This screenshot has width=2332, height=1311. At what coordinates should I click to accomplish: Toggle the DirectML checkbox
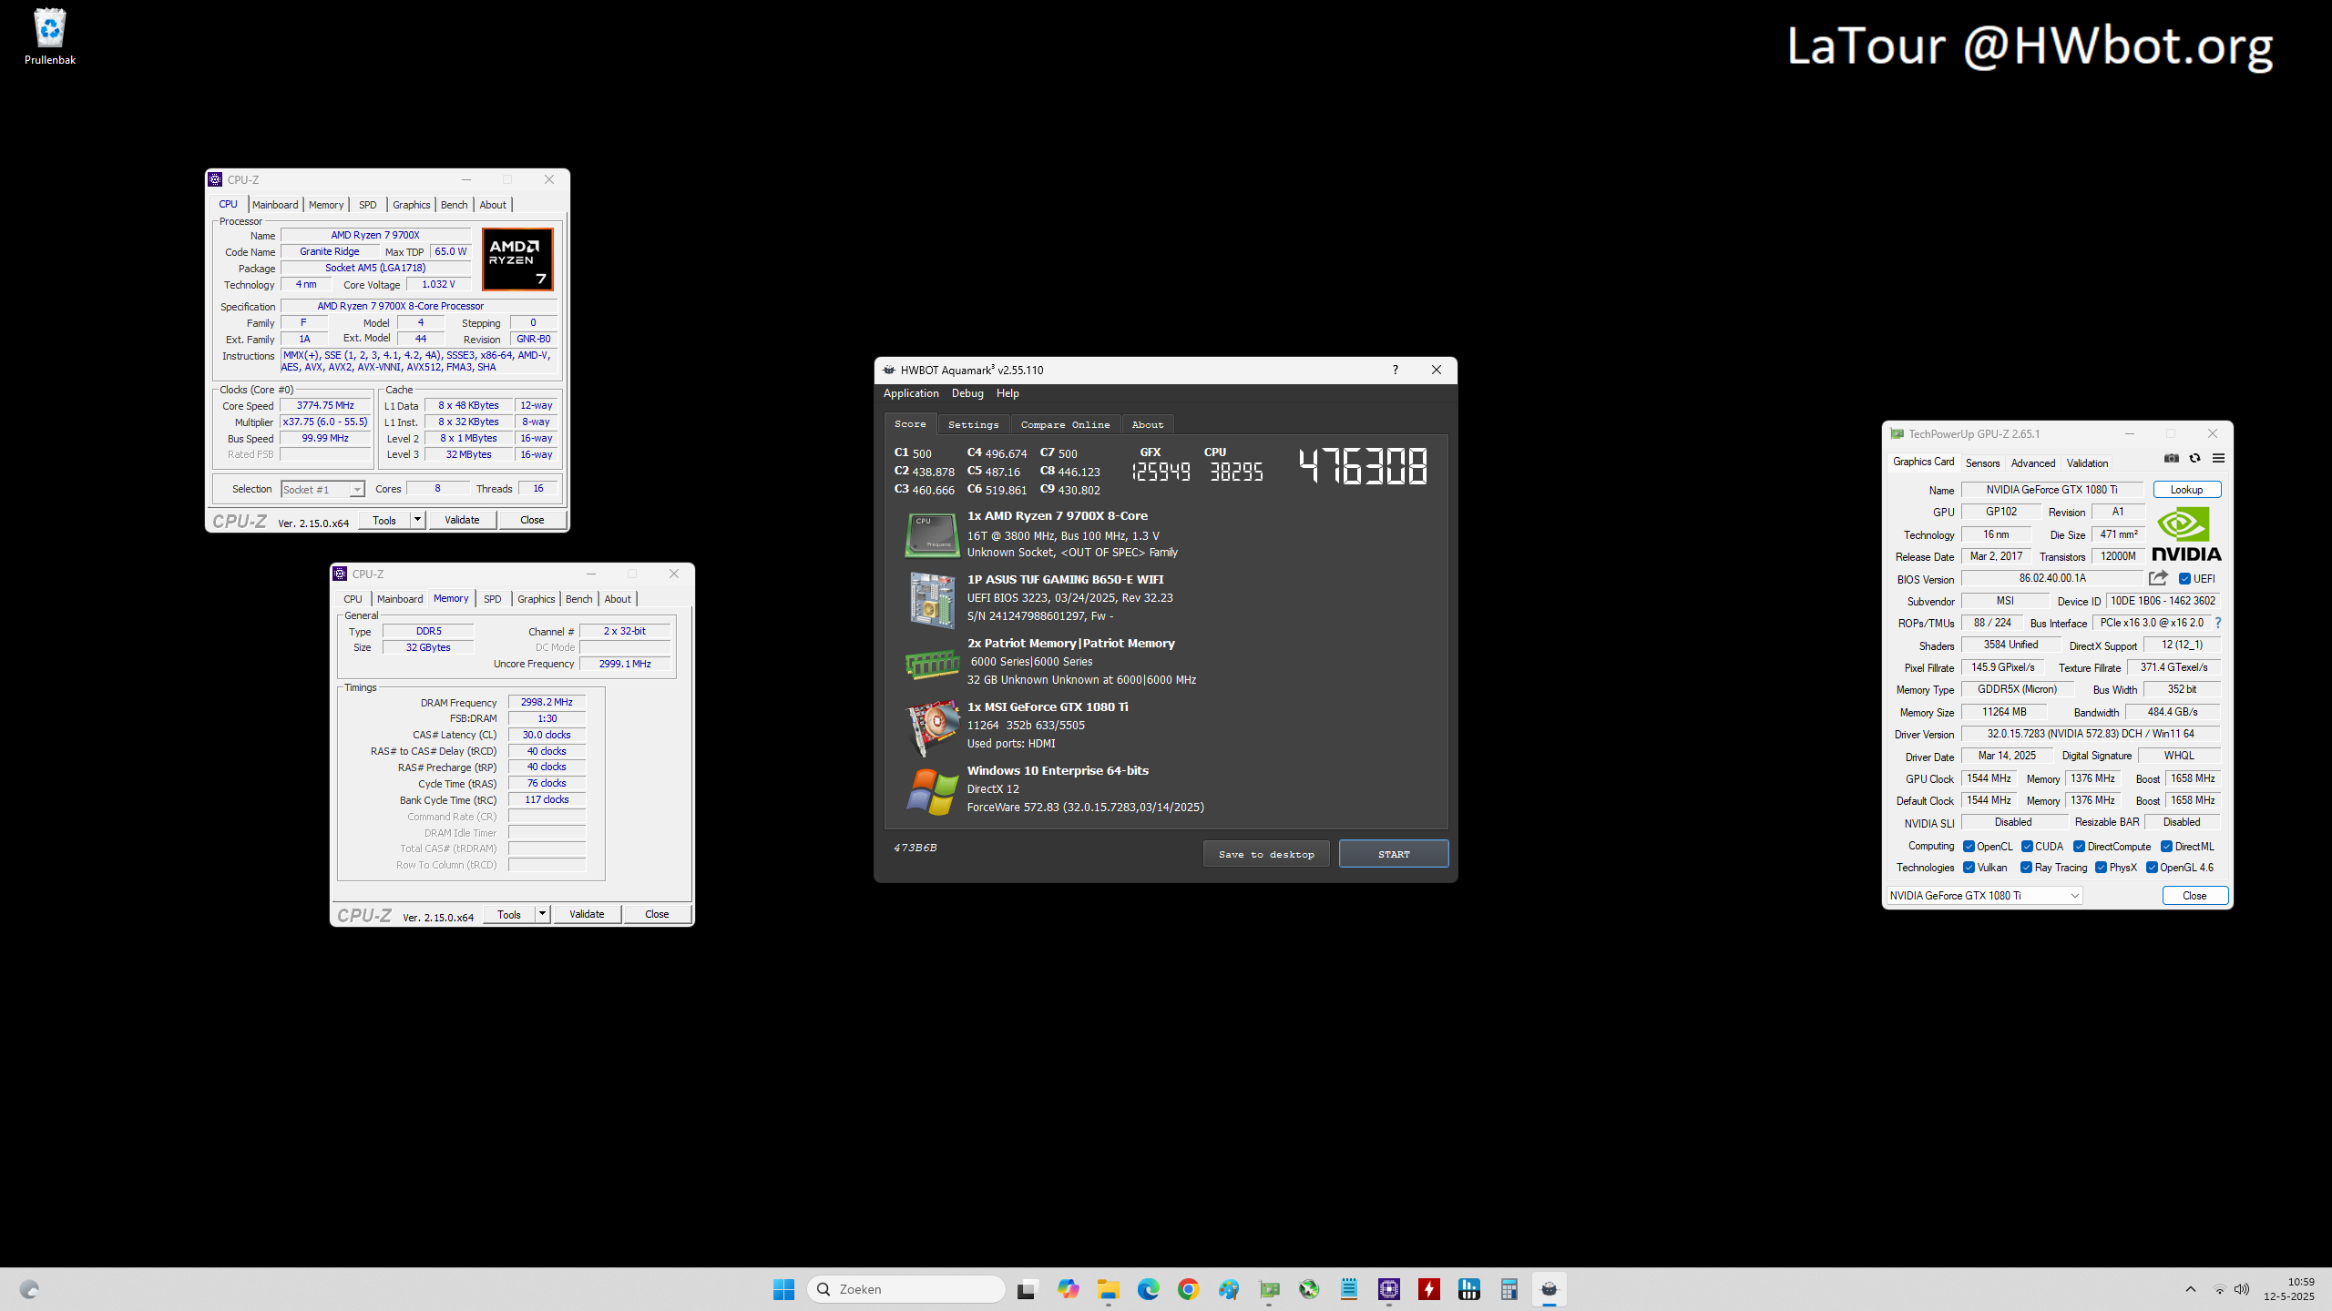point(2166,847)
